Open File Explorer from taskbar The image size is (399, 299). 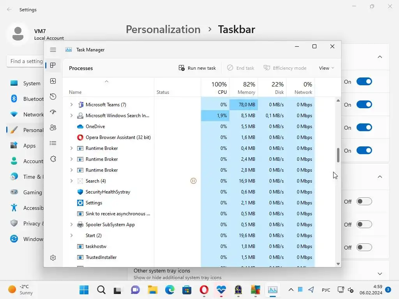[x=153, y=290]
